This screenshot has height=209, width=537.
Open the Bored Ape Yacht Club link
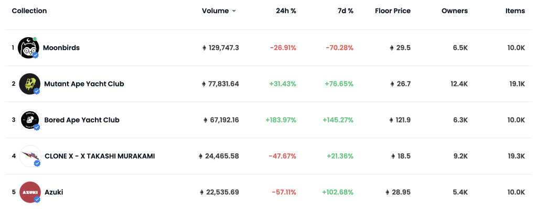coord(82,120)
